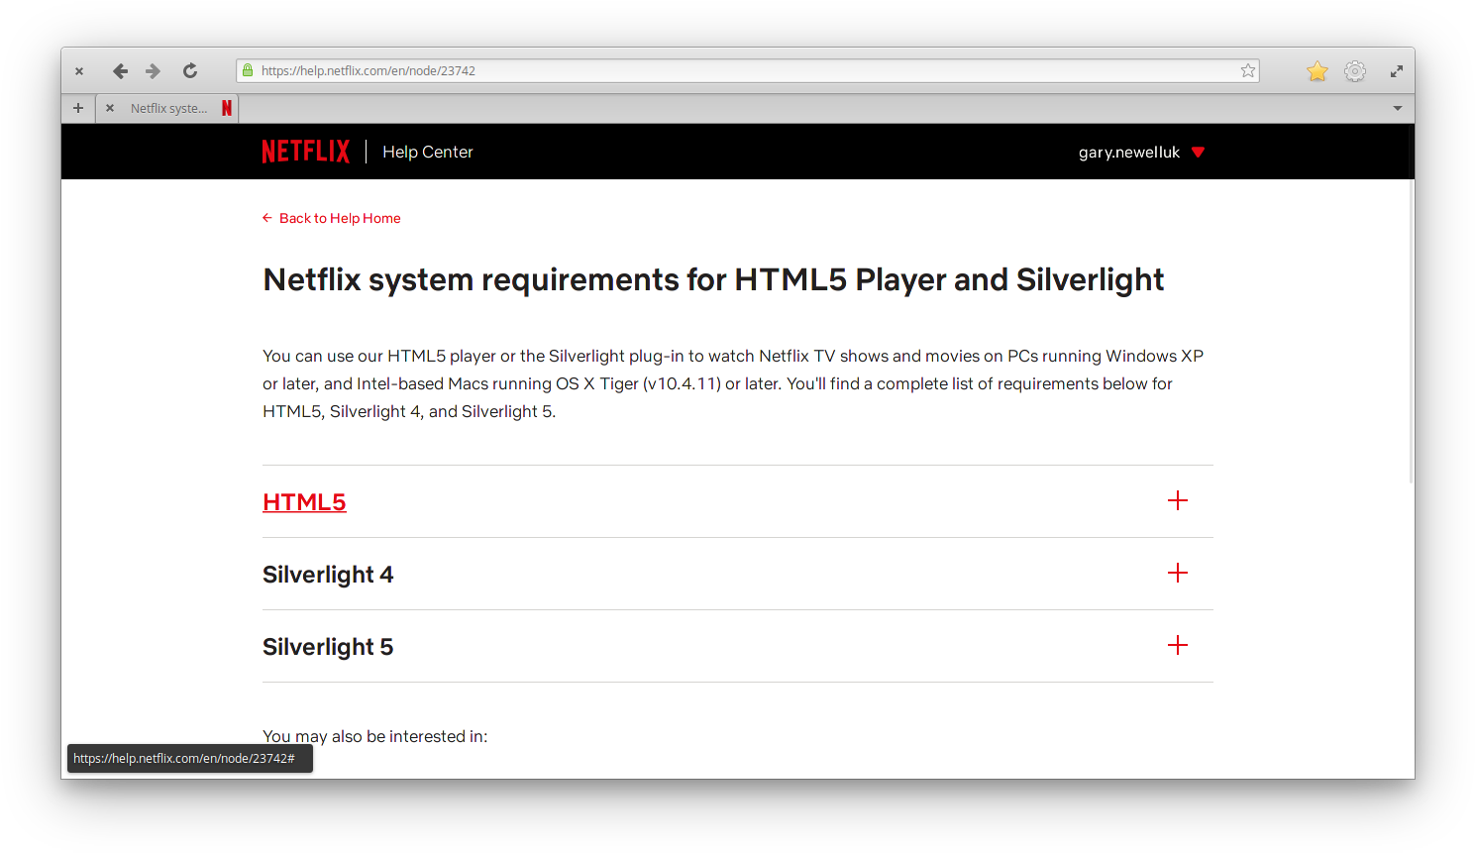1475x853 pixels.
Task: Toggle fullscreen with the expand arrows icon
Action: point(1397,71)
